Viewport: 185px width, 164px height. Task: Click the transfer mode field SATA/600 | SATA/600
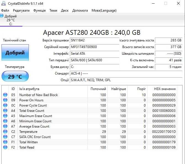click(x=94, y=60)
